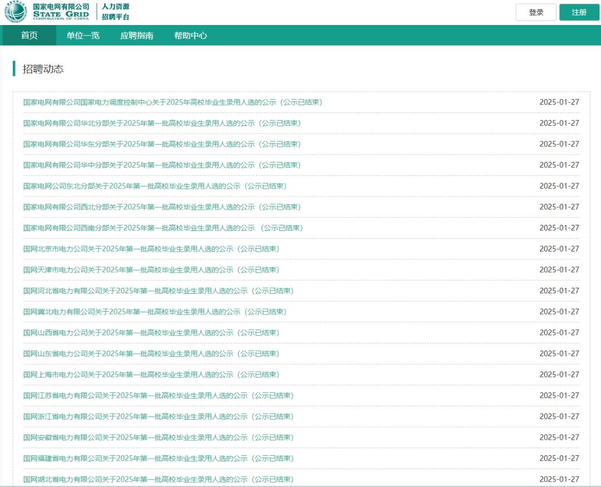View 国网天津市电力公司 hiring notice

pyautogui.click(x=151, y=270)
